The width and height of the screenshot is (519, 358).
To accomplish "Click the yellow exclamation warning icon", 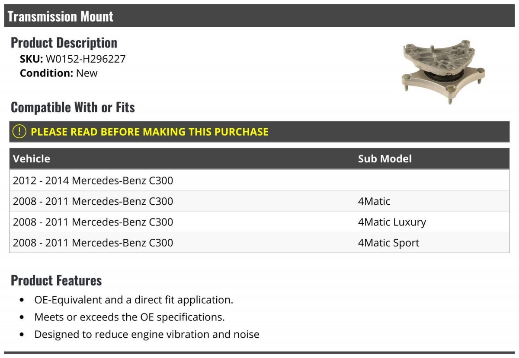I will click(x=19, y=132).
